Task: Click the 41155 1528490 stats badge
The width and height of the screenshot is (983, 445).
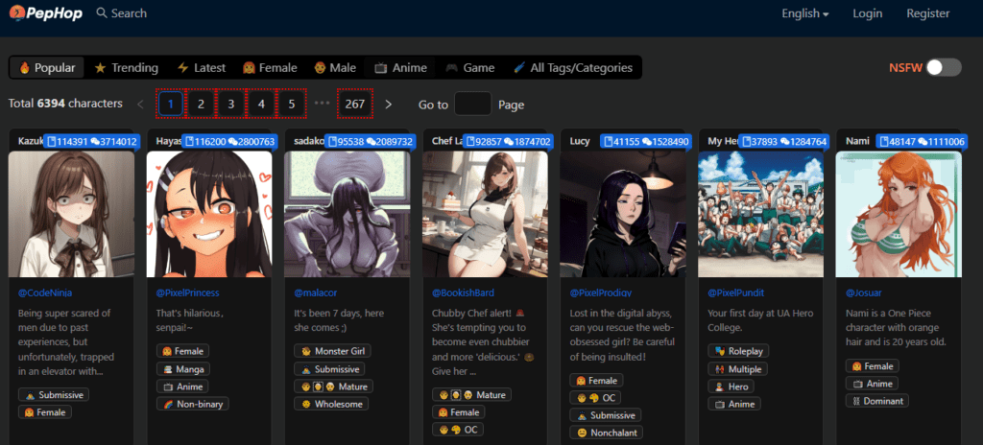Action: click(646, 142)
